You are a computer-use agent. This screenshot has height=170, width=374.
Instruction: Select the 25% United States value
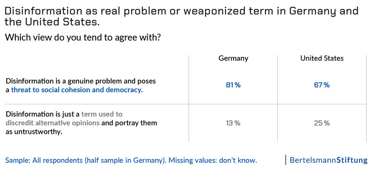pos(322,123)
